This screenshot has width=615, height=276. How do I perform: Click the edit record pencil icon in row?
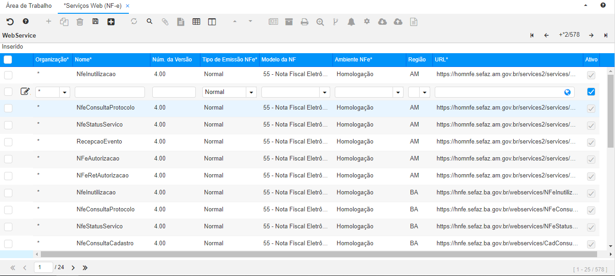25,92
